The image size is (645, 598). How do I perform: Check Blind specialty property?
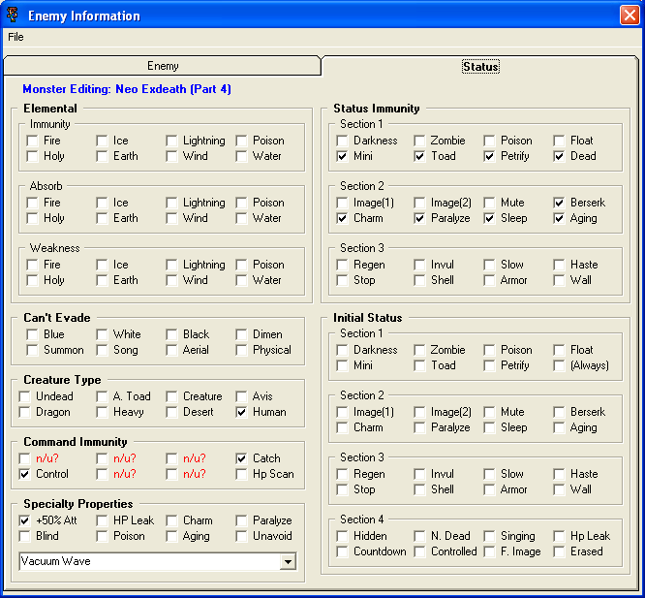pos(24,536)
